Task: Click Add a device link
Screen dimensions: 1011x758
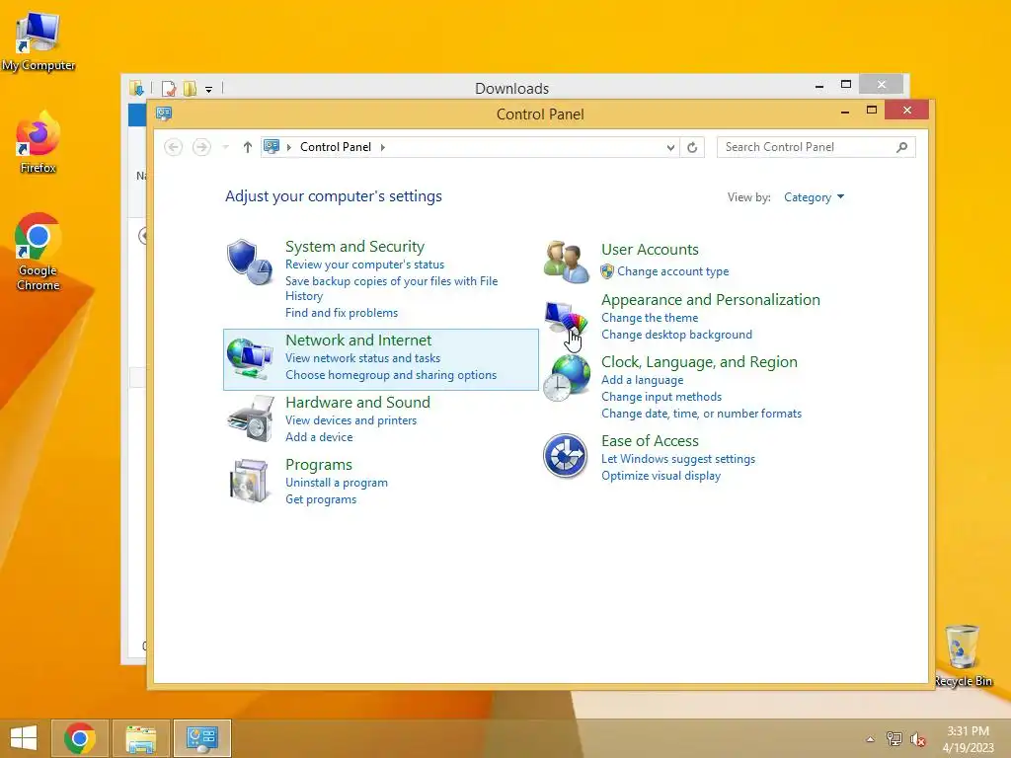Action: 319,437
